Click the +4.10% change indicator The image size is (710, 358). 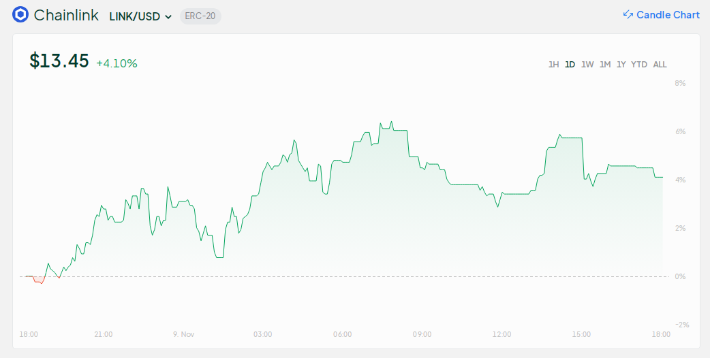[117, 63]
